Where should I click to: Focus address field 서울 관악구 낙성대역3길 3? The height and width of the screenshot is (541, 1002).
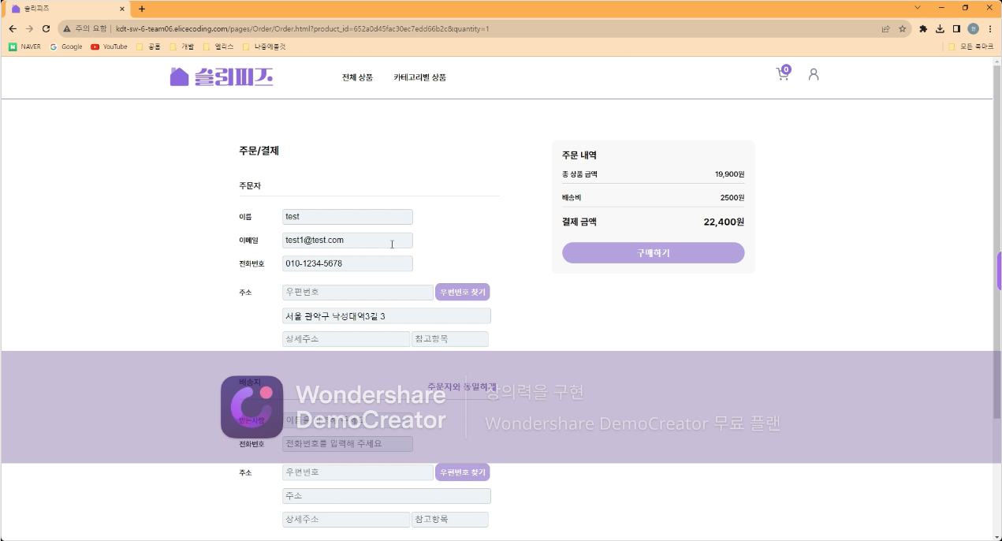(386, 315)
